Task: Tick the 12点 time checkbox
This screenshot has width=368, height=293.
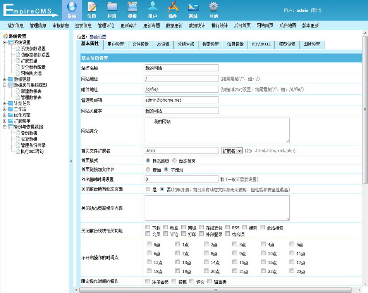Action: (150, 262)
